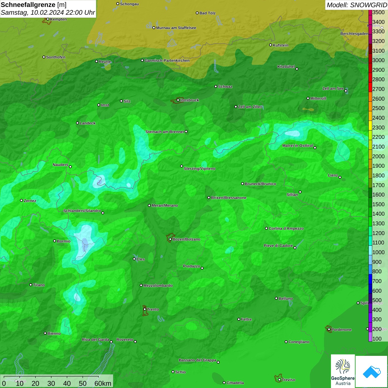Click the Trento city marker dot
Screen dimensions: 388x388
click(x=145, y=309)
